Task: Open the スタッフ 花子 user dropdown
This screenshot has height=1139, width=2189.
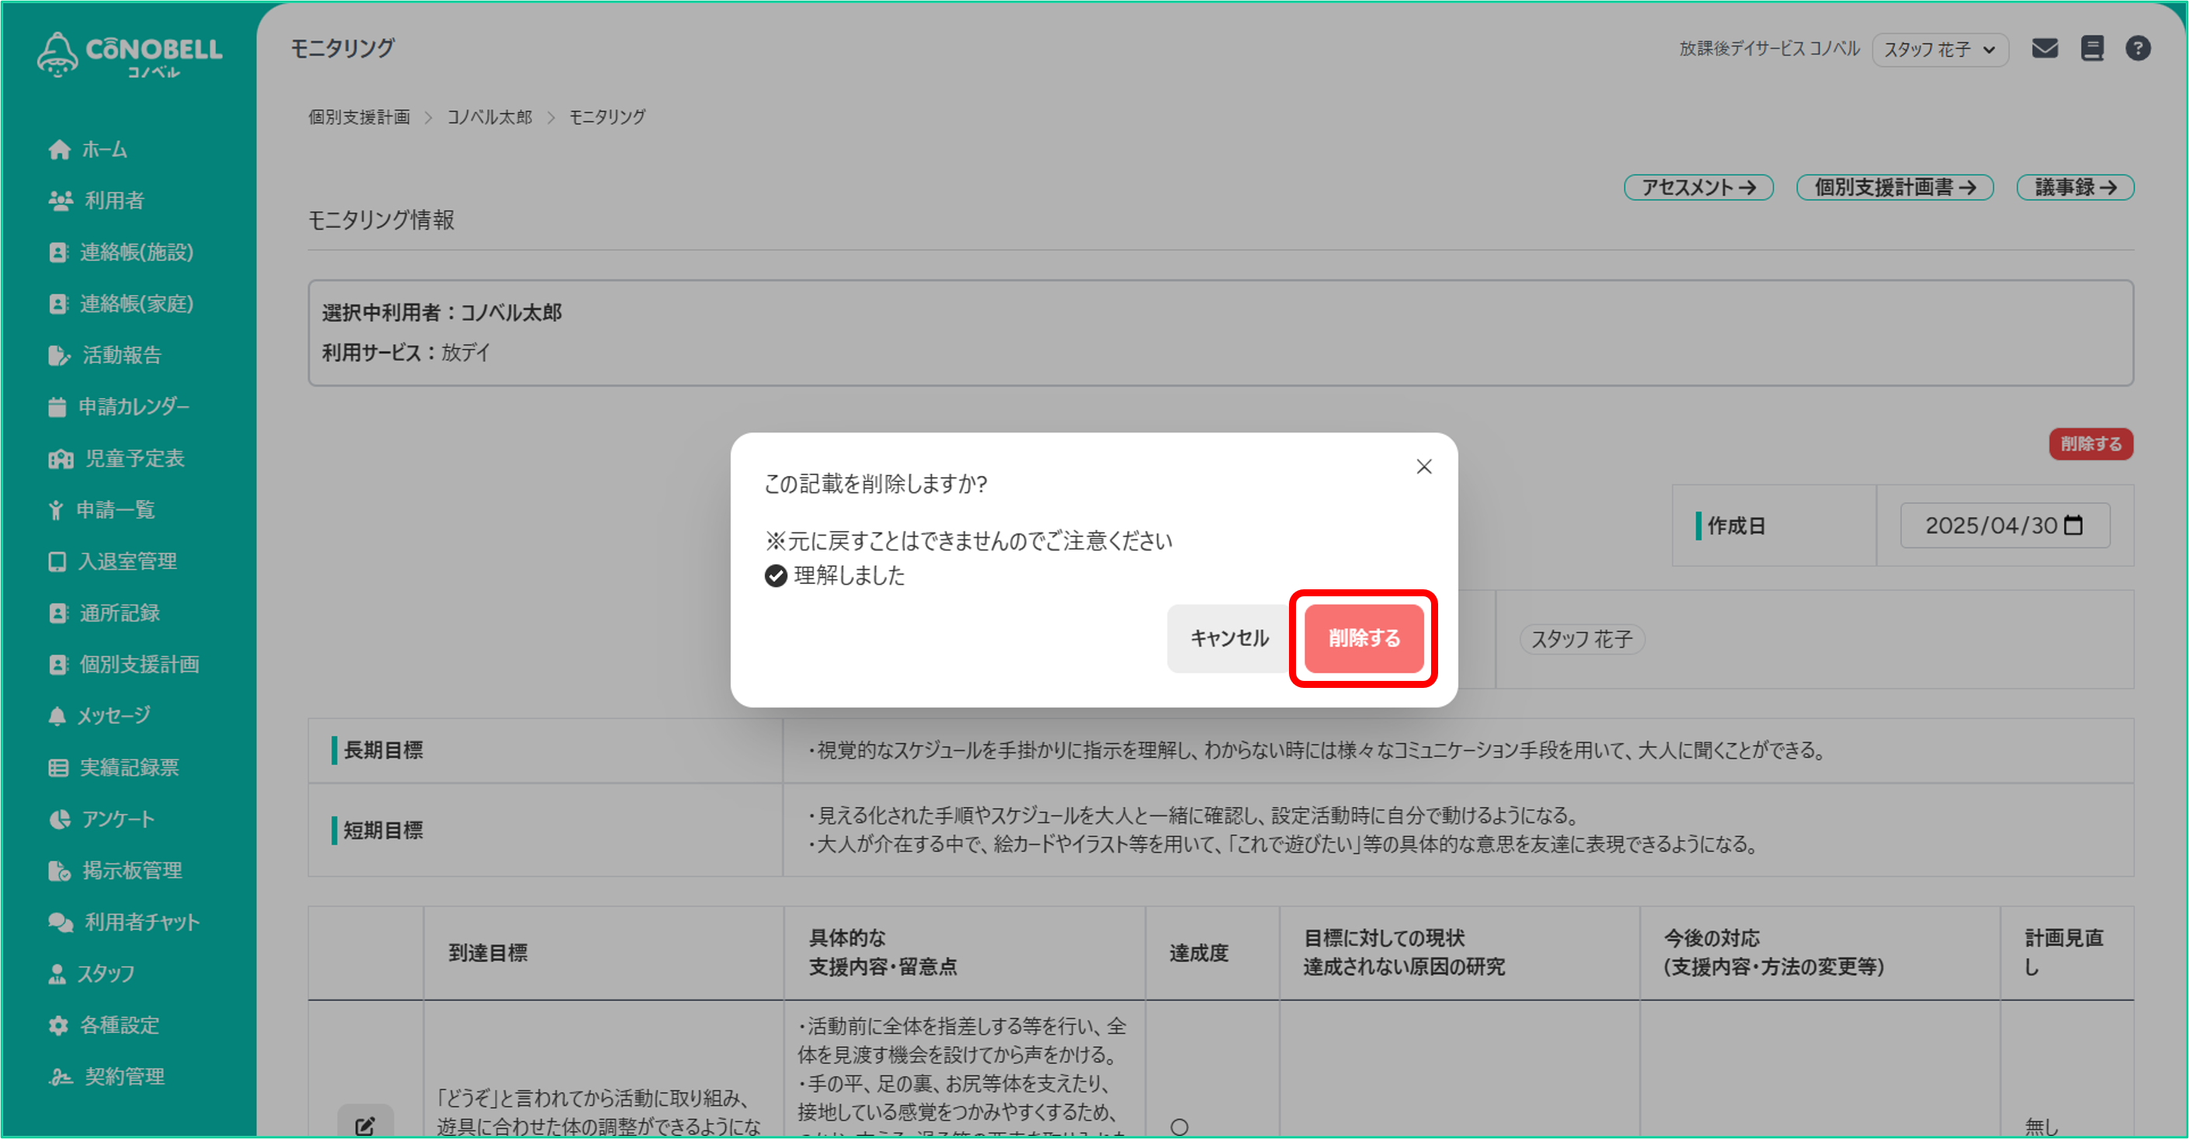Action: click(1939, 50)
